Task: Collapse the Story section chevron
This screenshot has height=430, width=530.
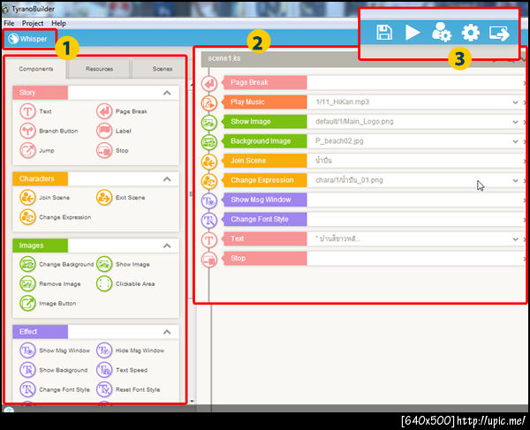Action: [x=167, y=93]
